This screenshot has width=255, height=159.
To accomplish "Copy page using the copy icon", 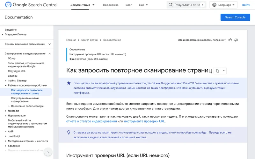I will pyautogui.click(x=217, y=71).
